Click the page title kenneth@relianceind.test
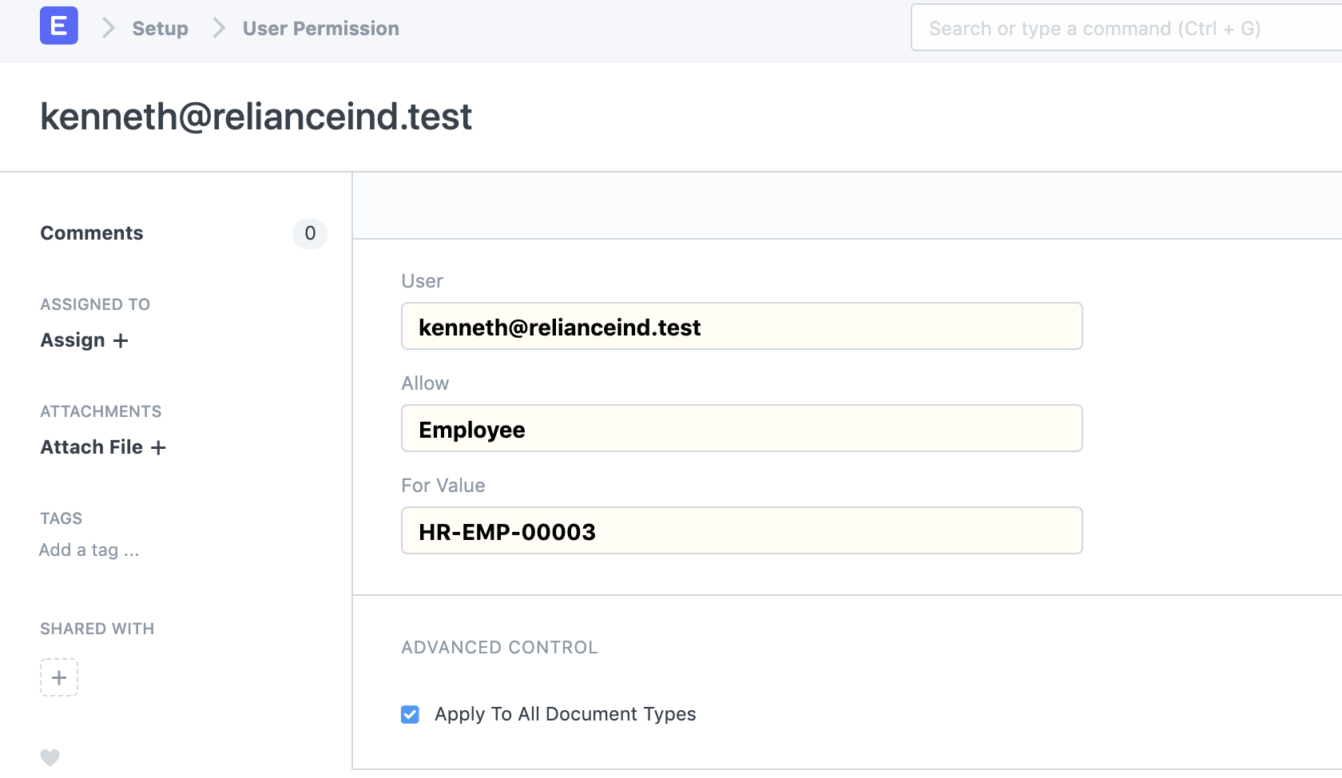The image size is (1342, 778). click(x=256, y=117)
